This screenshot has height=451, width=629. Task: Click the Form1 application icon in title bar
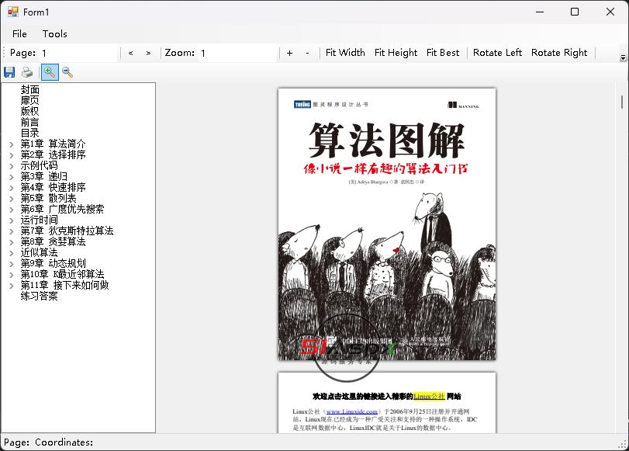[x=13, y=12]
